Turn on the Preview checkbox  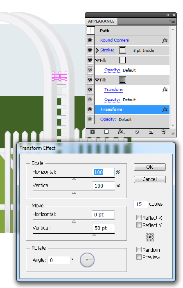[x=139, y=257]
